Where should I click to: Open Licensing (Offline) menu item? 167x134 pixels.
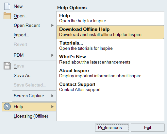pyautogui.click(x=31, y=116)
